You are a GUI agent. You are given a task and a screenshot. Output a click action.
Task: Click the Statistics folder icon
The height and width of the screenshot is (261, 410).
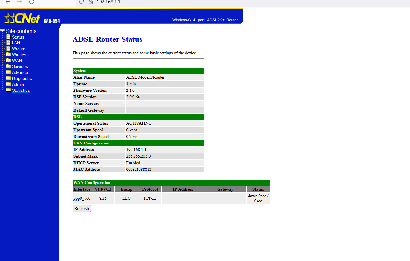pyautogui.click(x=8, y=90)
